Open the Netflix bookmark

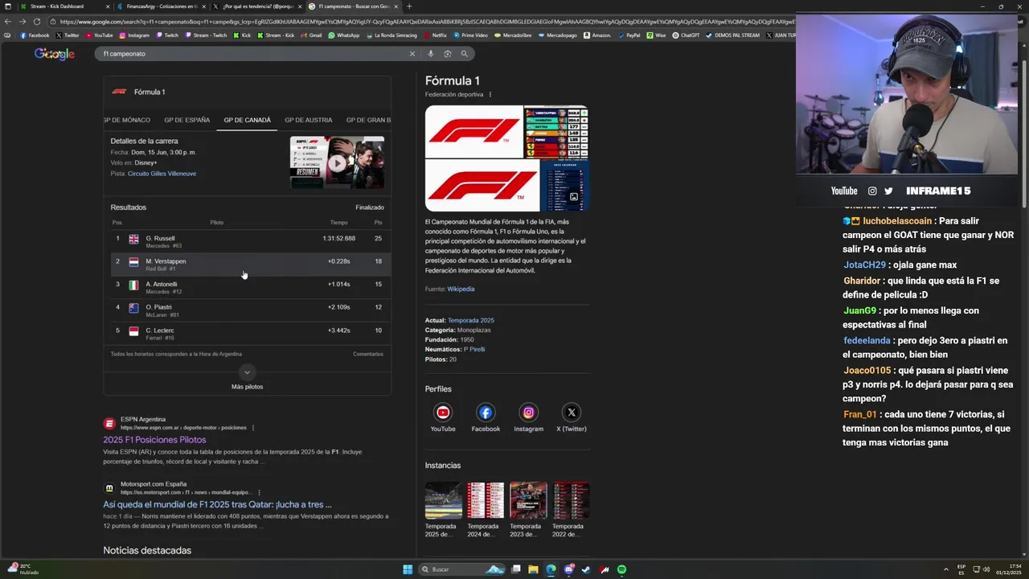point(435,35)
